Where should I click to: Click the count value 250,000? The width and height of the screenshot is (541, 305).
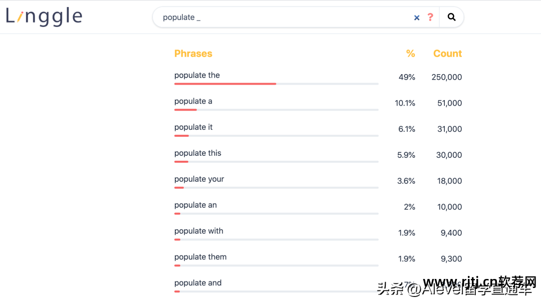tap(446, 77)
